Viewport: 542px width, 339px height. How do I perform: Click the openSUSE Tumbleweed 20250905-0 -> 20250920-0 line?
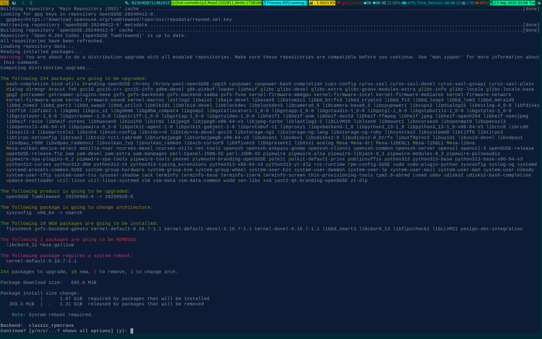tap(69, 197)
